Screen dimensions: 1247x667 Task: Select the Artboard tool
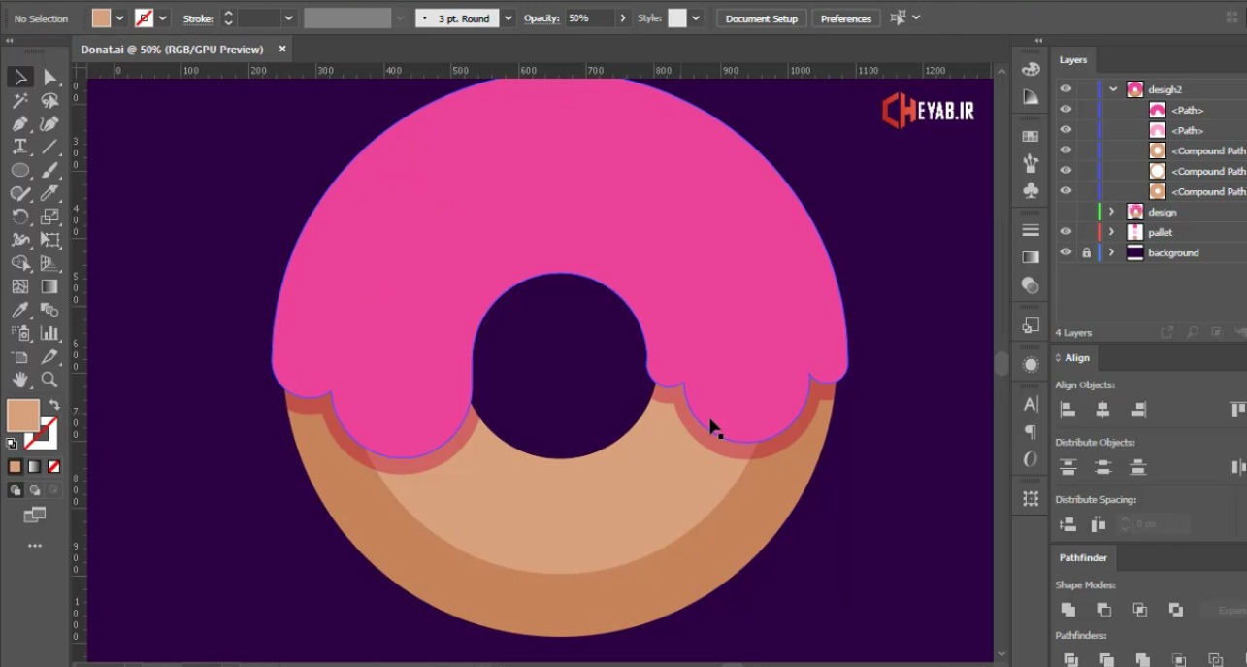point(20,356)
